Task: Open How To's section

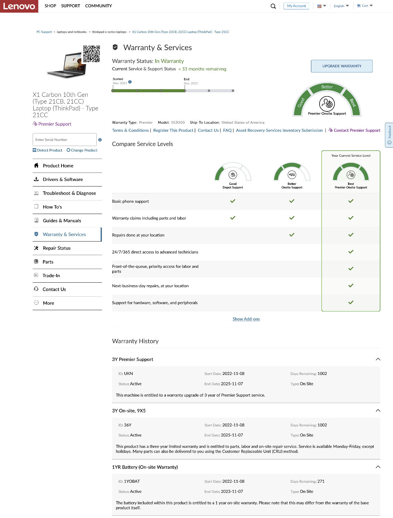Action: (67, 207)
